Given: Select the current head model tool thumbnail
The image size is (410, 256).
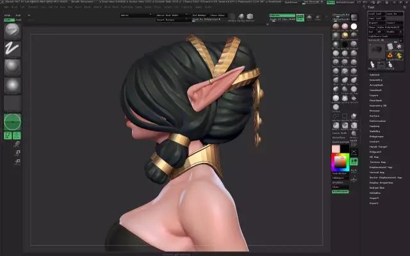Looking at the screenshot, I should (377, 51).
